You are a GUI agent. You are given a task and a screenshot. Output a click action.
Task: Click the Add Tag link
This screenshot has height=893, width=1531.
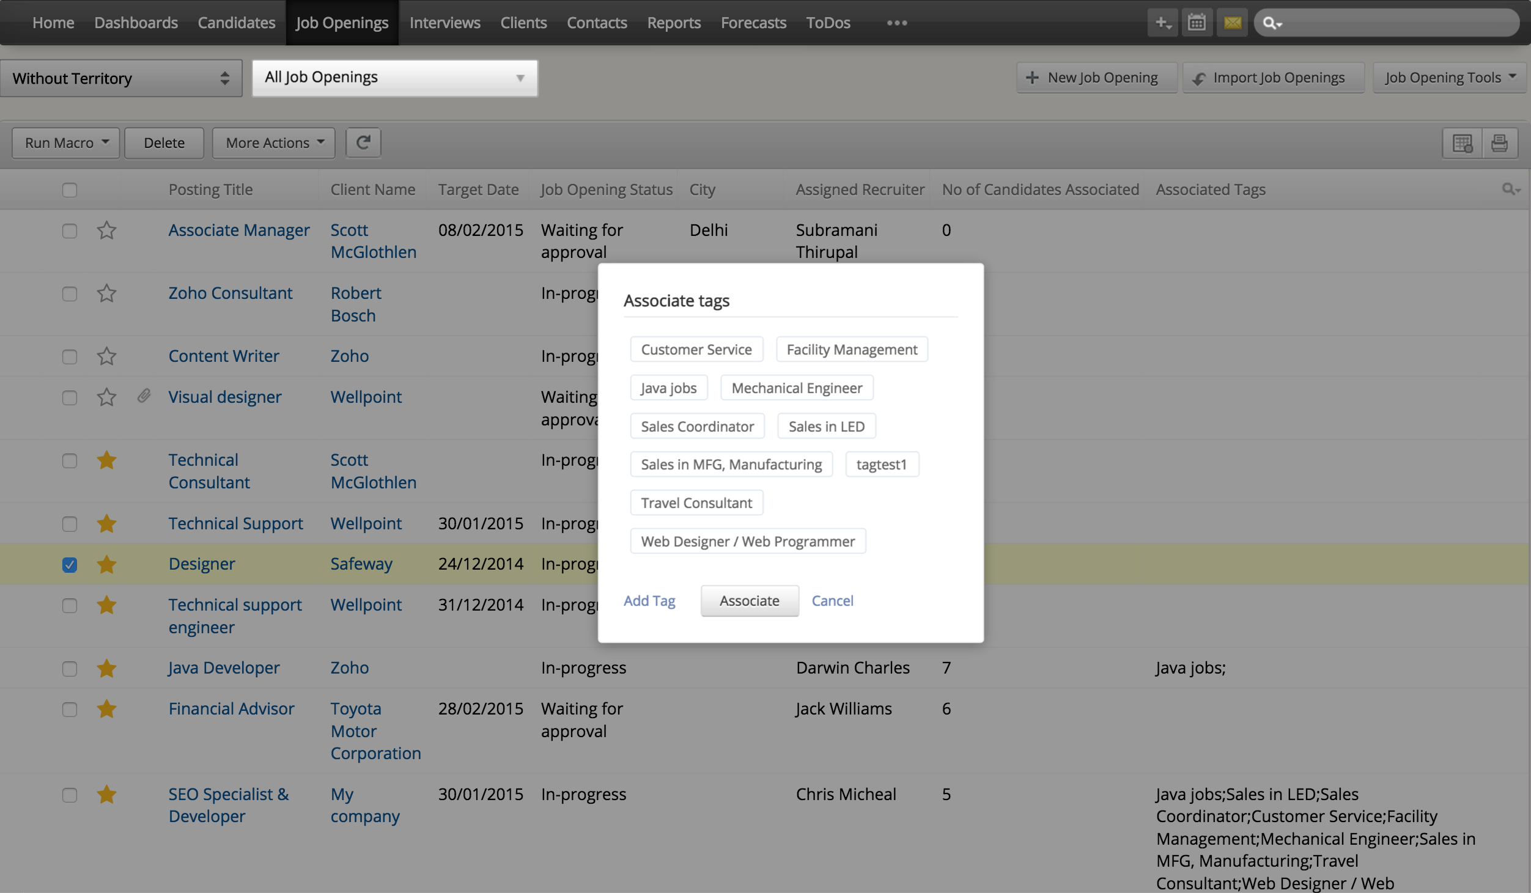[649, 601]
